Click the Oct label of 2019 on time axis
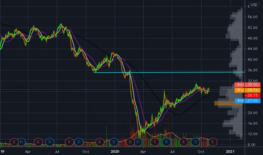263x155 pixels. [86, 152]
